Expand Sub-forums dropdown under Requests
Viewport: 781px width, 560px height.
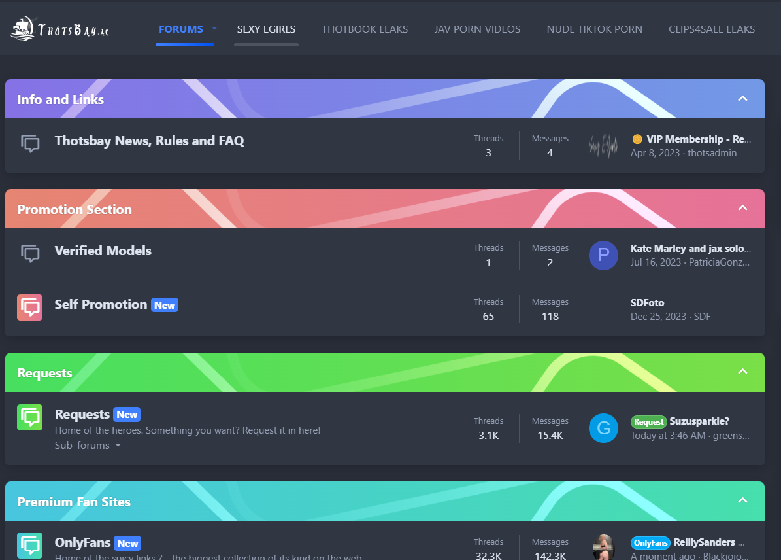pos(88,446)
